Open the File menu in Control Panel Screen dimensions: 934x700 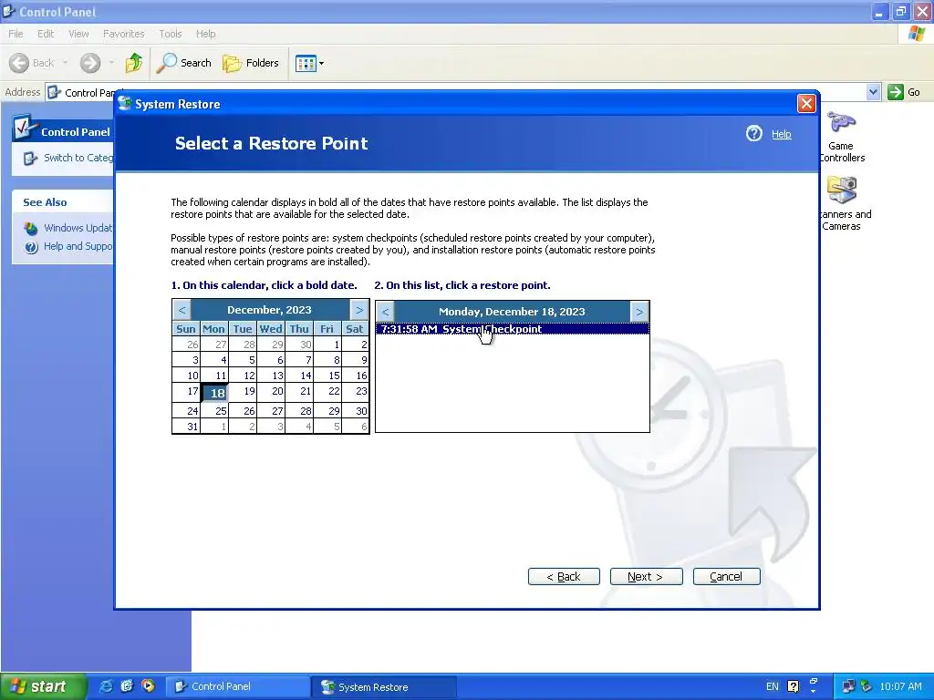pyautogui.click(x=16, y=34)
